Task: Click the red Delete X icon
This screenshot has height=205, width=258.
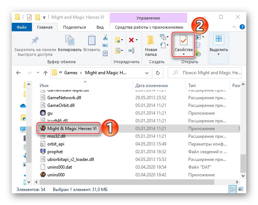Action: click(131, 40)
